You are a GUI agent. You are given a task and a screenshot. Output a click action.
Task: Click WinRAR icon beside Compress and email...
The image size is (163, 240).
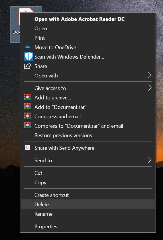click(28, 116)
